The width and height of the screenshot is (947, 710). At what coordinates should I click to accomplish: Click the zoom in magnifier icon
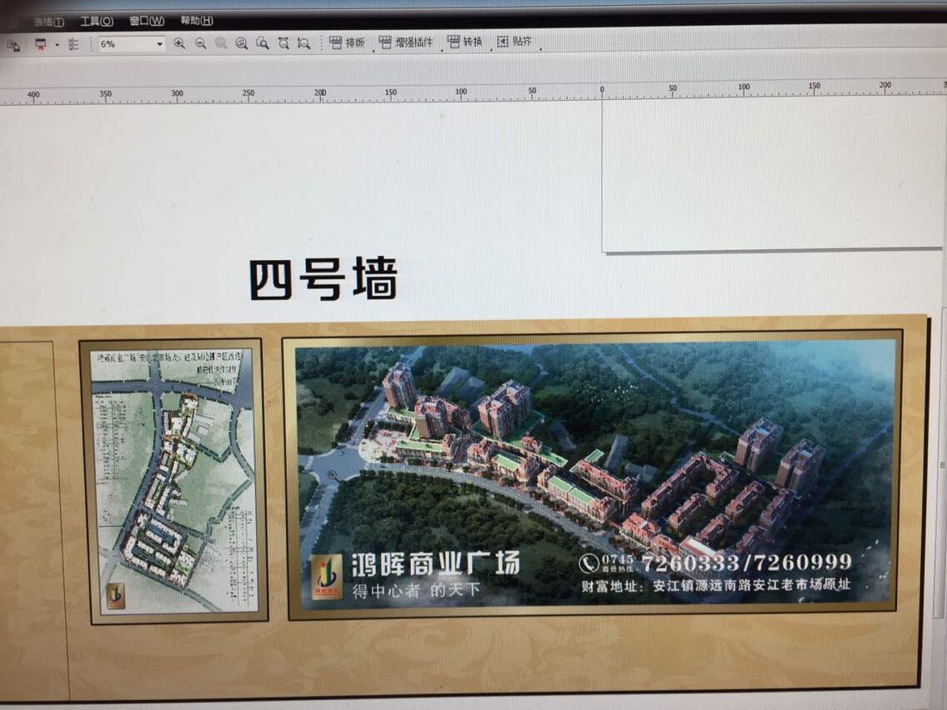(x=179, y=43)
